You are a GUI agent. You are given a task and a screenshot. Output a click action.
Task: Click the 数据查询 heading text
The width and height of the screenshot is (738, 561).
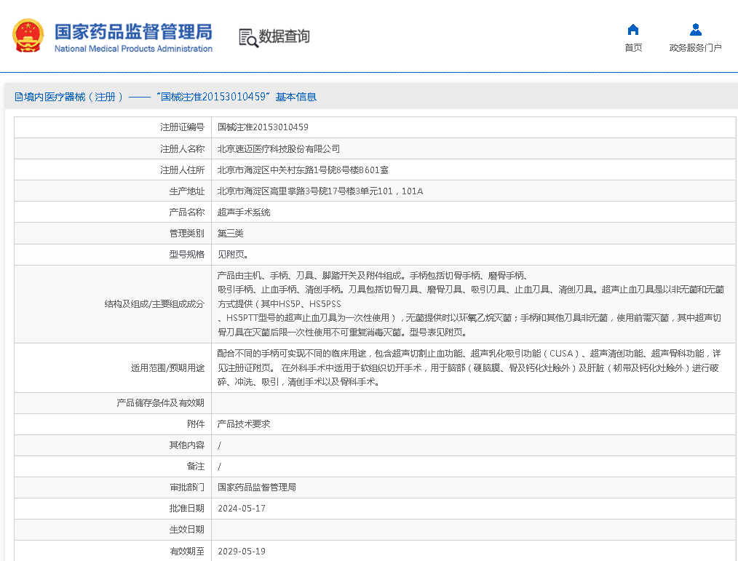tap(285, 36)
